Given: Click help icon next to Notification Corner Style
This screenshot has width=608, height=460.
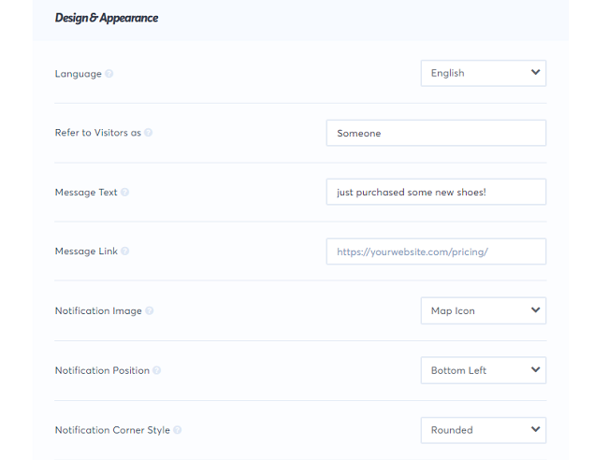Looking at the screenshot, I should [178, 430].
